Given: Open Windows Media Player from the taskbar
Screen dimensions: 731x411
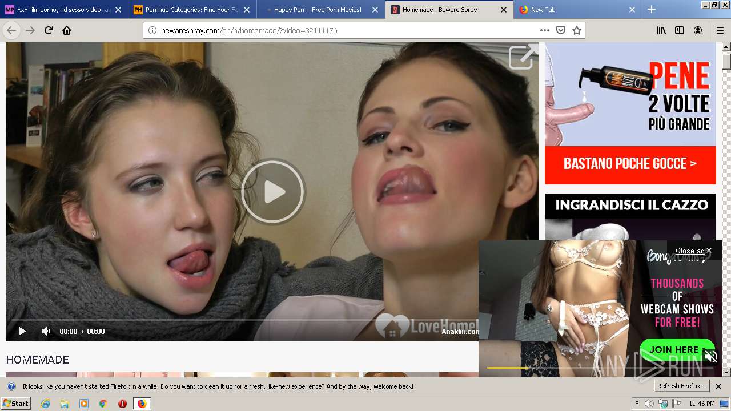Looking at the screenshot, I should [84, 404].
